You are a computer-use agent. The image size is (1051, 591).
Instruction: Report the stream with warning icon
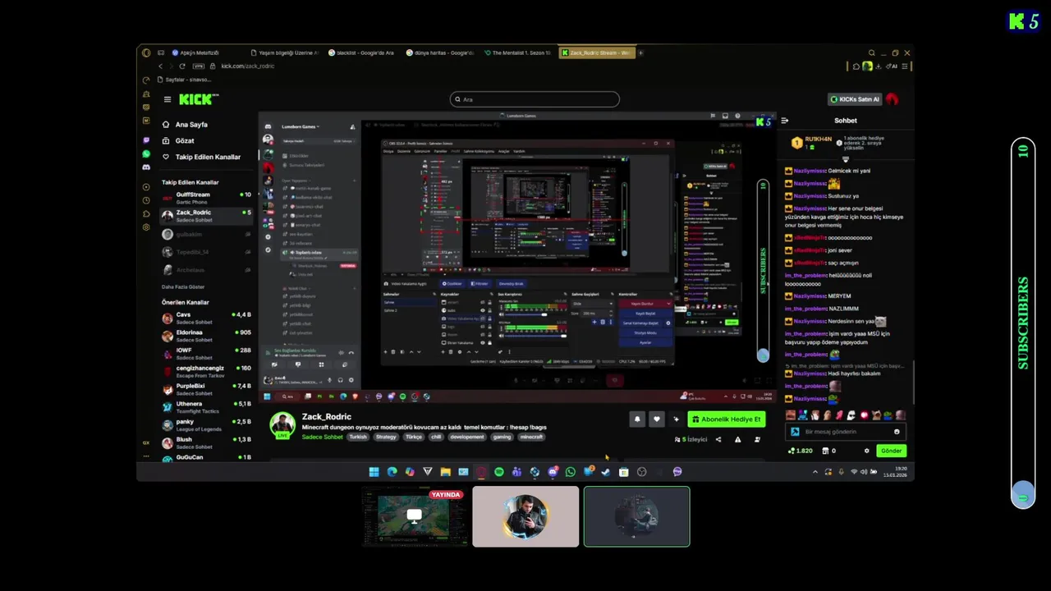pyautogui.click(x=737, y=439)
